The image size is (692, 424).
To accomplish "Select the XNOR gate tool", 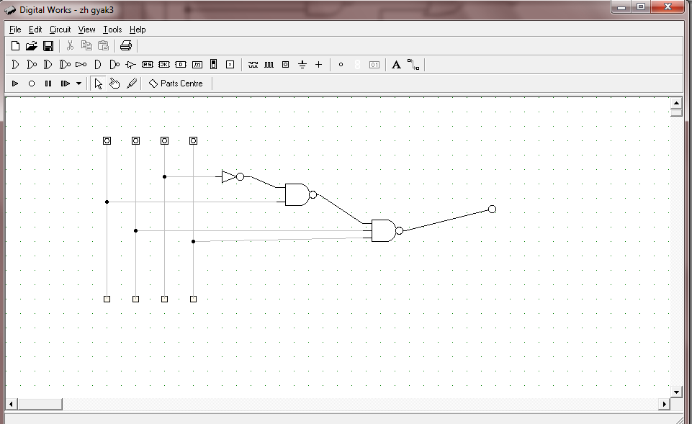I will [64, 65].
